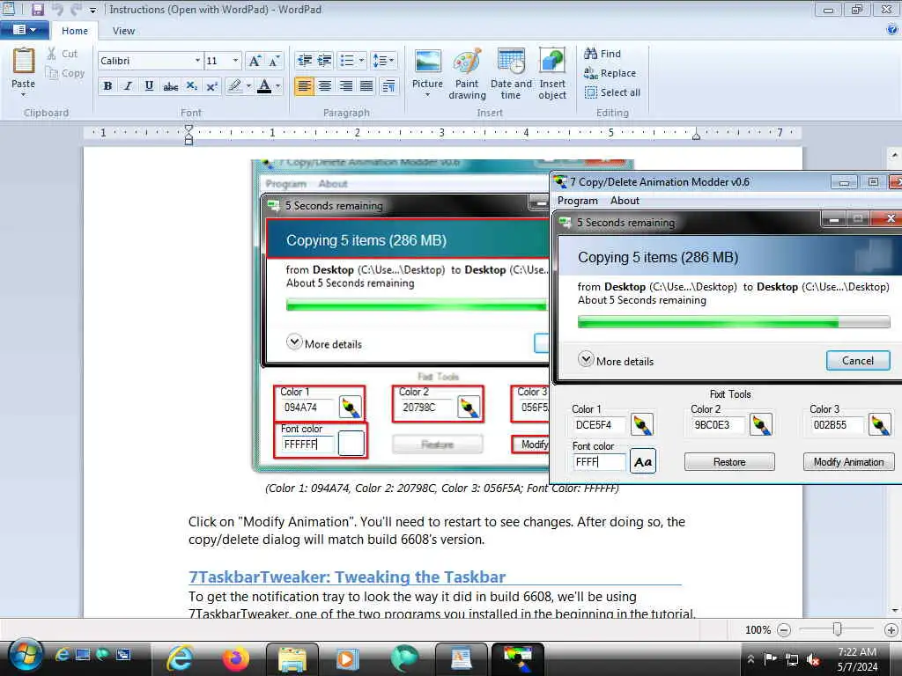Select Align text right
Image resolution: width=902 pixels, height=676 pixels.
coord(345,86)
